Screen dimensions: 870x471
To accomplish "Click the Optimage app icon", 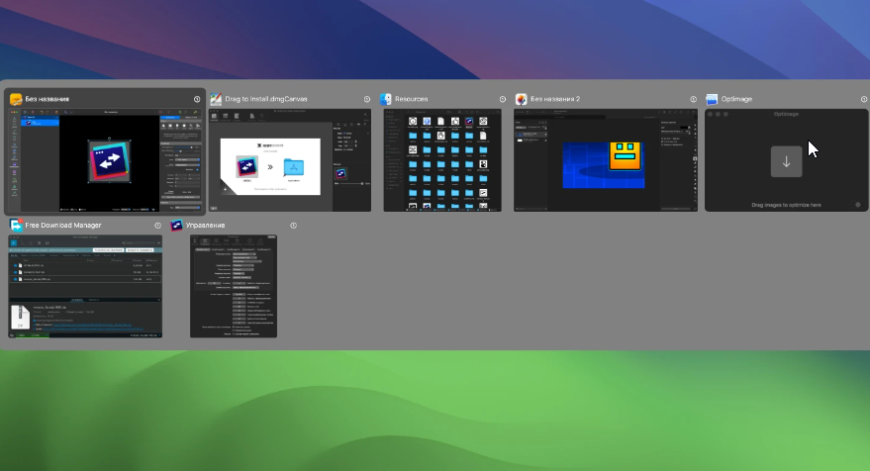I will click(x=712, y=99).
